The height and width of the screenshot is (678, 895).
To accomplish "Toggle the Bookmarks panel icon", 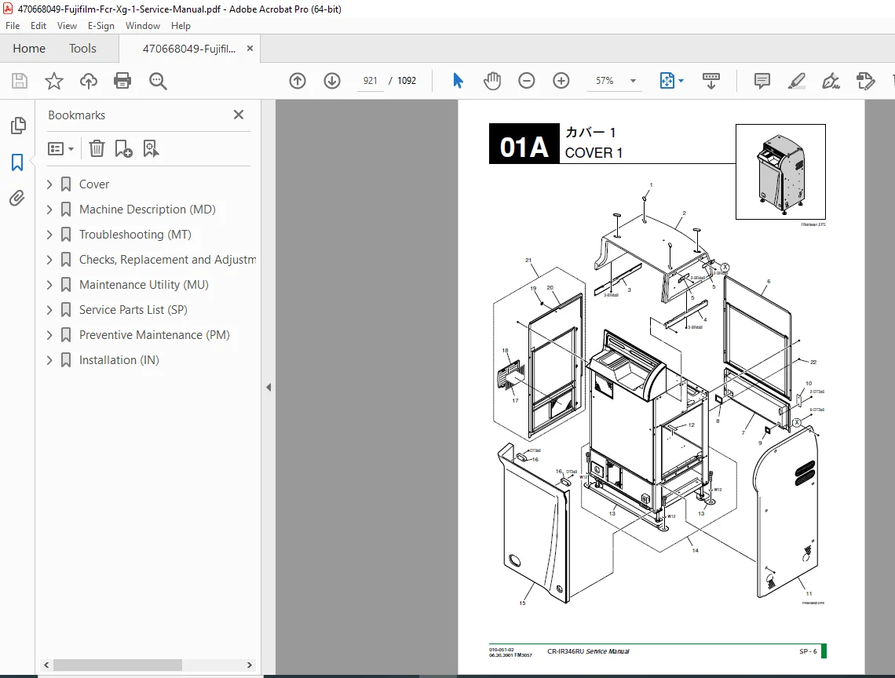I will 18,162.
